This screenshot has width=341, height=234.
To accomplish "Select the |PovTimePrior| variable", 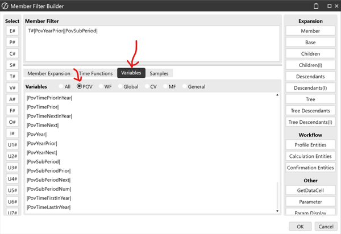I will pyautogui.click(x=43, y=107).
